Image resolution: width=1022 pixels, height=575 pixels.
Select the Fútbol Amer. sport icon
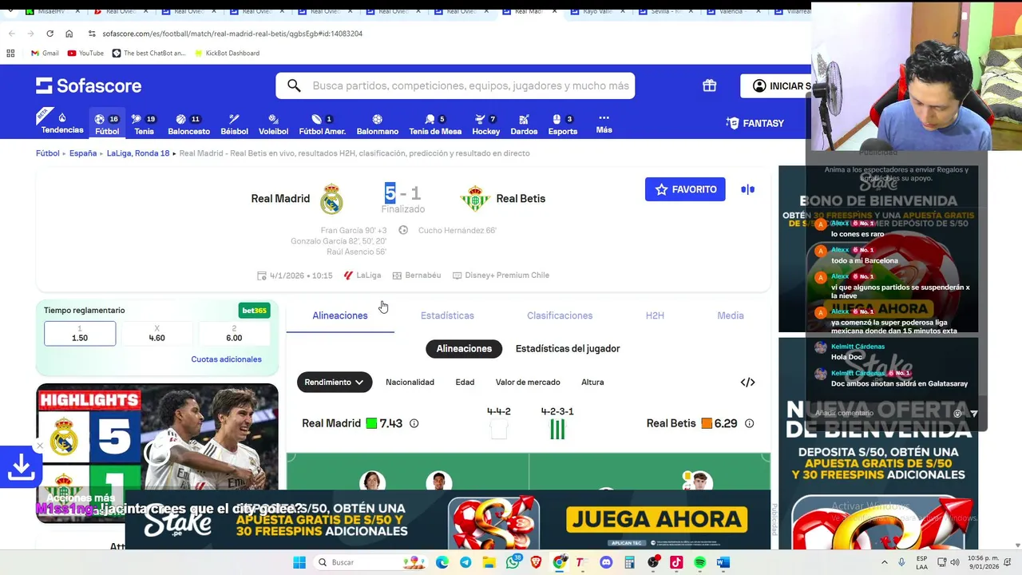click(322, 124)
